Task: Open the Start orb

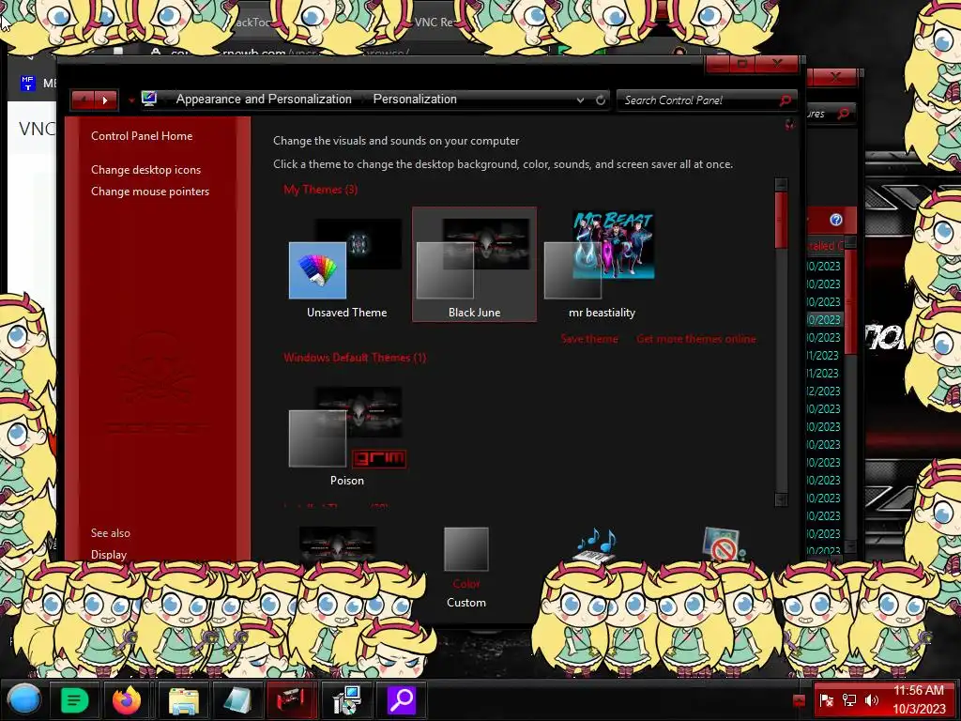Action: pos(23,699)
